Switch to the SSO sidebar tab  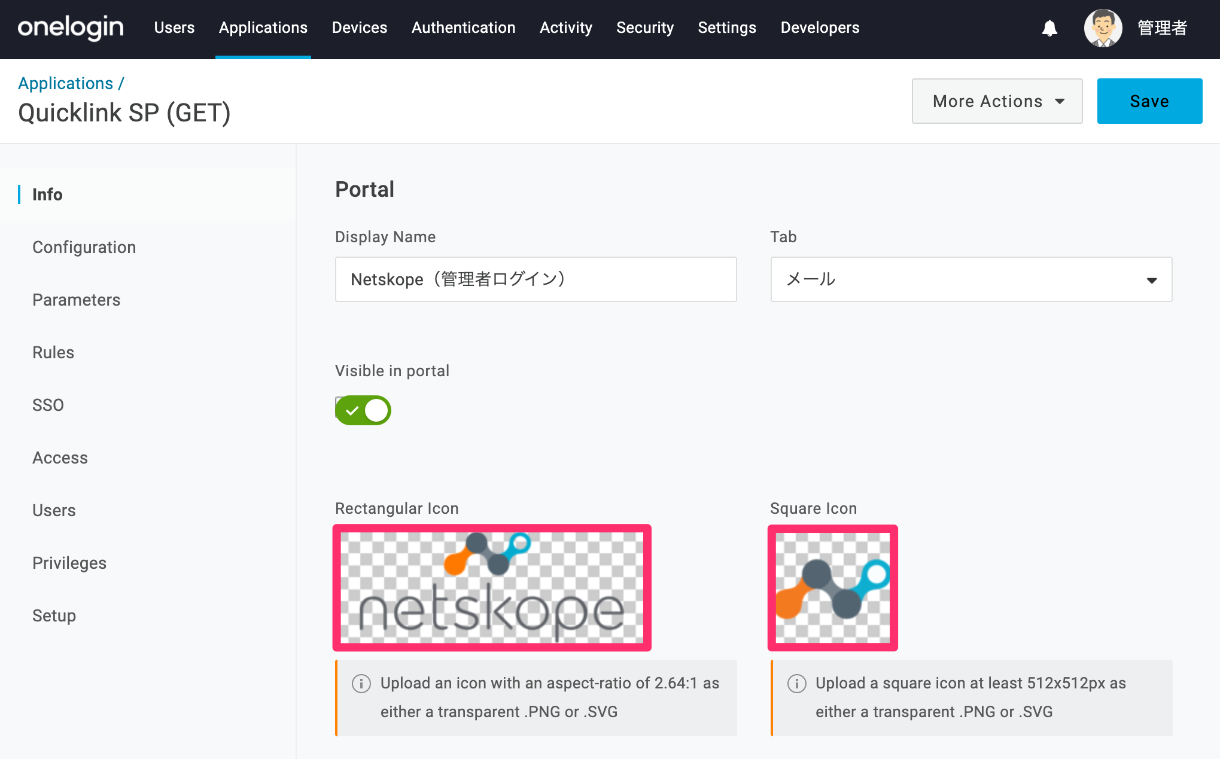pyautogui.click(x=48, y=405)
